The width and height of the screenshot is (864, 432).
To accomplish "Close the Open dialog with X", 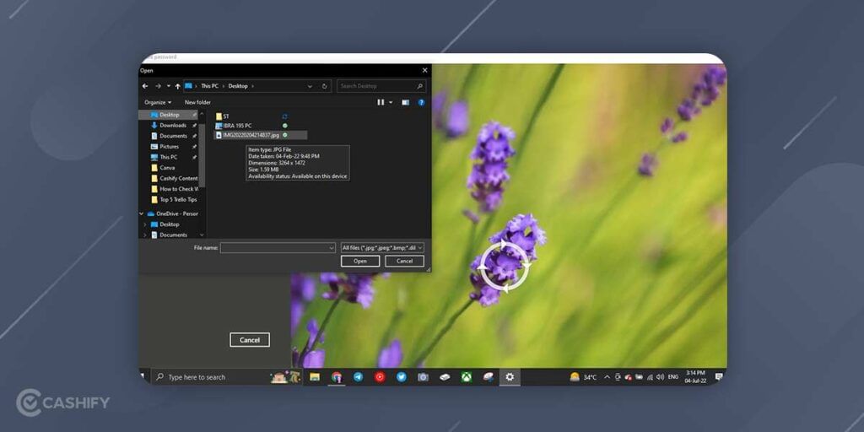I will pos(425,71).
